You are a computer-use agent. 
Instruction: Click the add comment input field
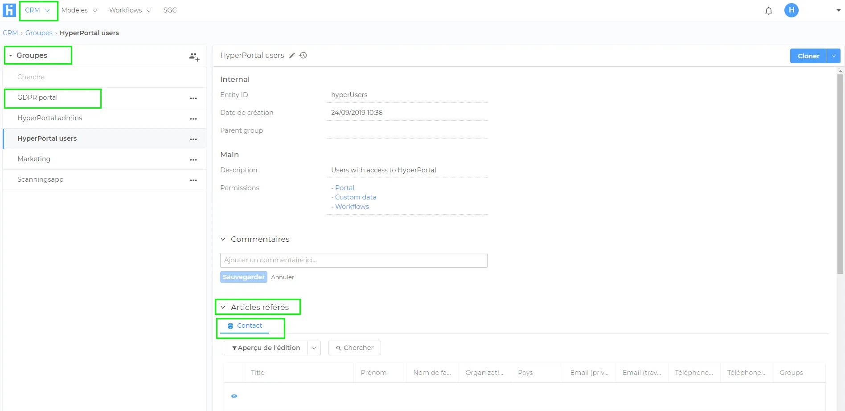click(354, 260)
